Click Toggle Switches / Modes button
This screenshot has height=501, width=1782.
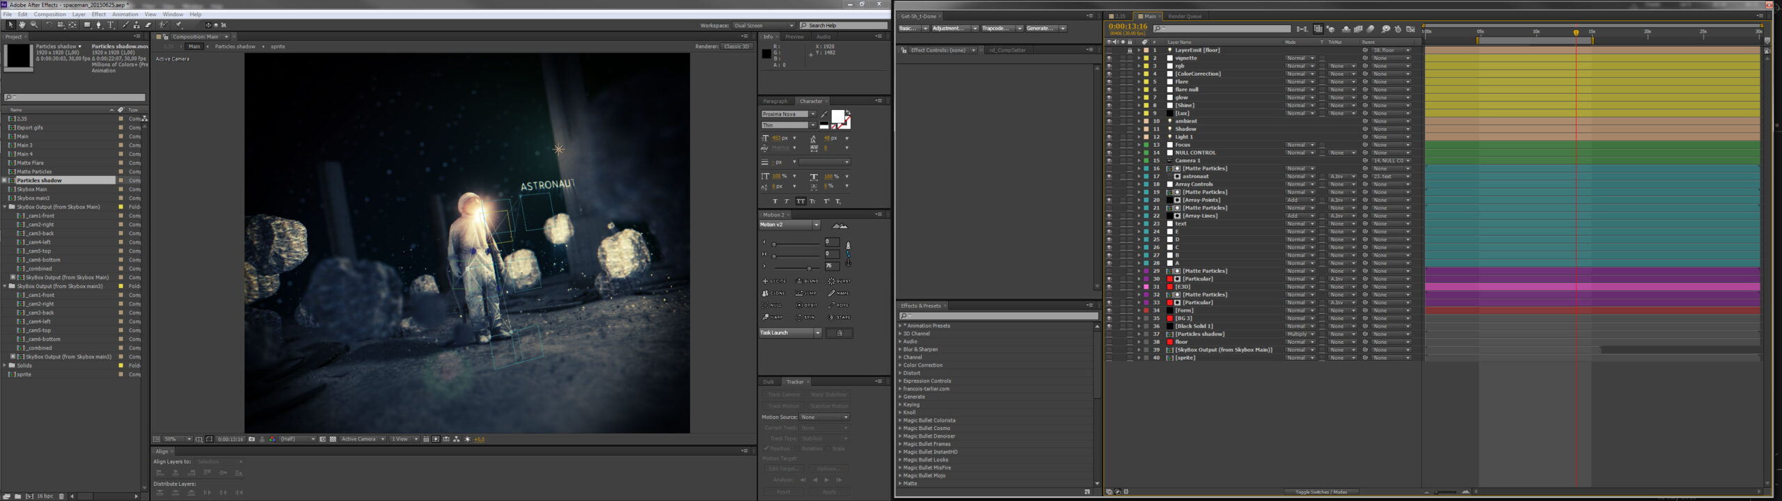pos(1320,492)
